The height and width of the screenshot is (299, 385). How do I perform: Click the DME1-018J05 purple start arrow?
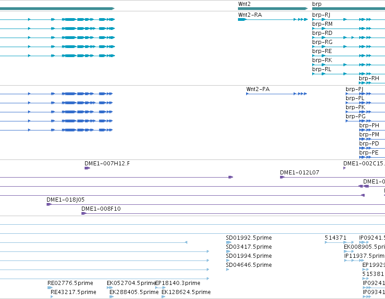click(x=49, y=204)
